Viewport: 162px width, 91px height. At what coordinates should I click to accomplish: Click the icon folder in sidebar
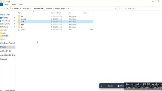(x=1, y=39)
